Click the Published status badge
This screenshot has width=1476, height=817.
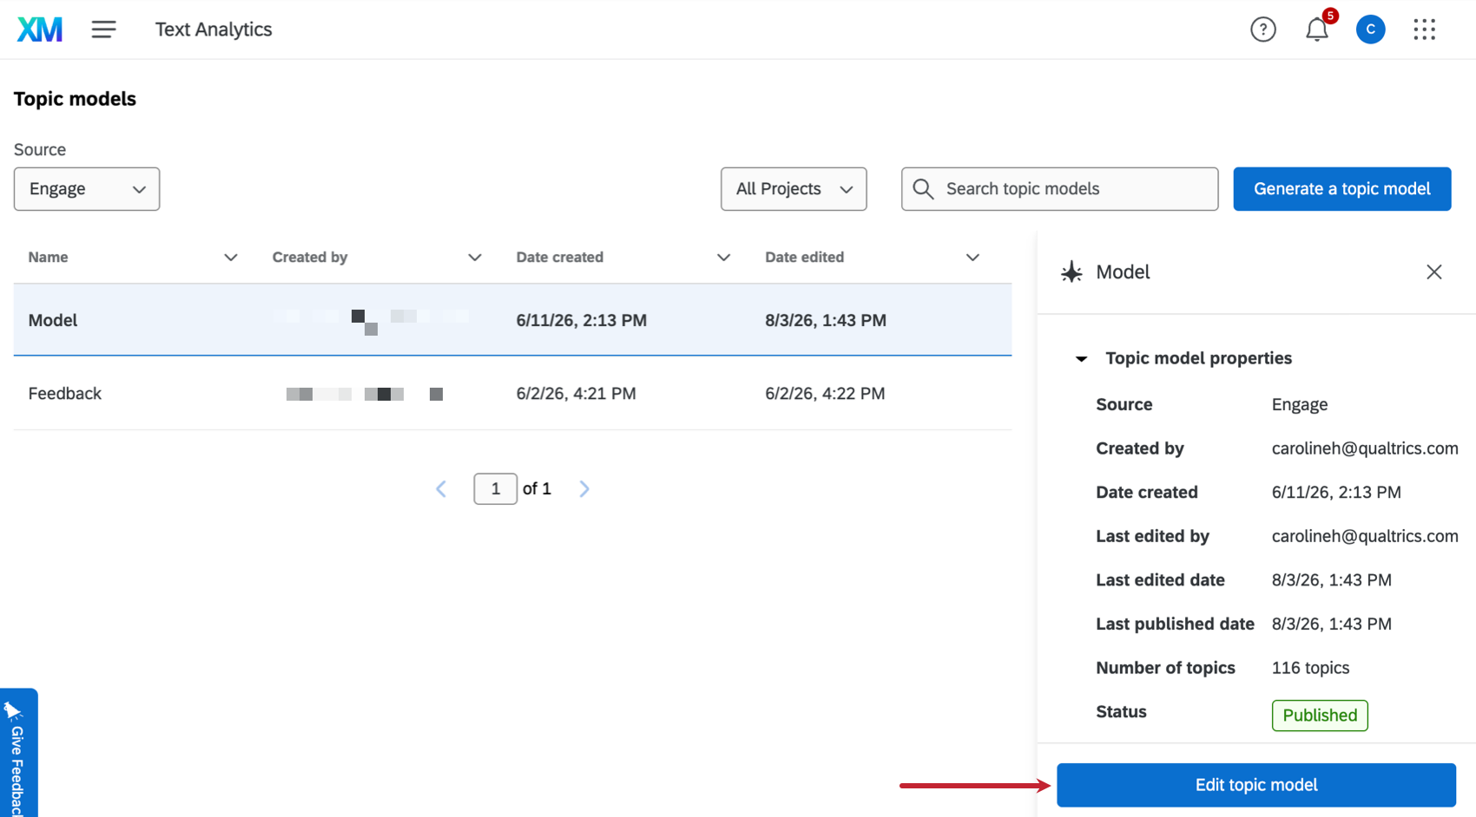click(1321, 716)
